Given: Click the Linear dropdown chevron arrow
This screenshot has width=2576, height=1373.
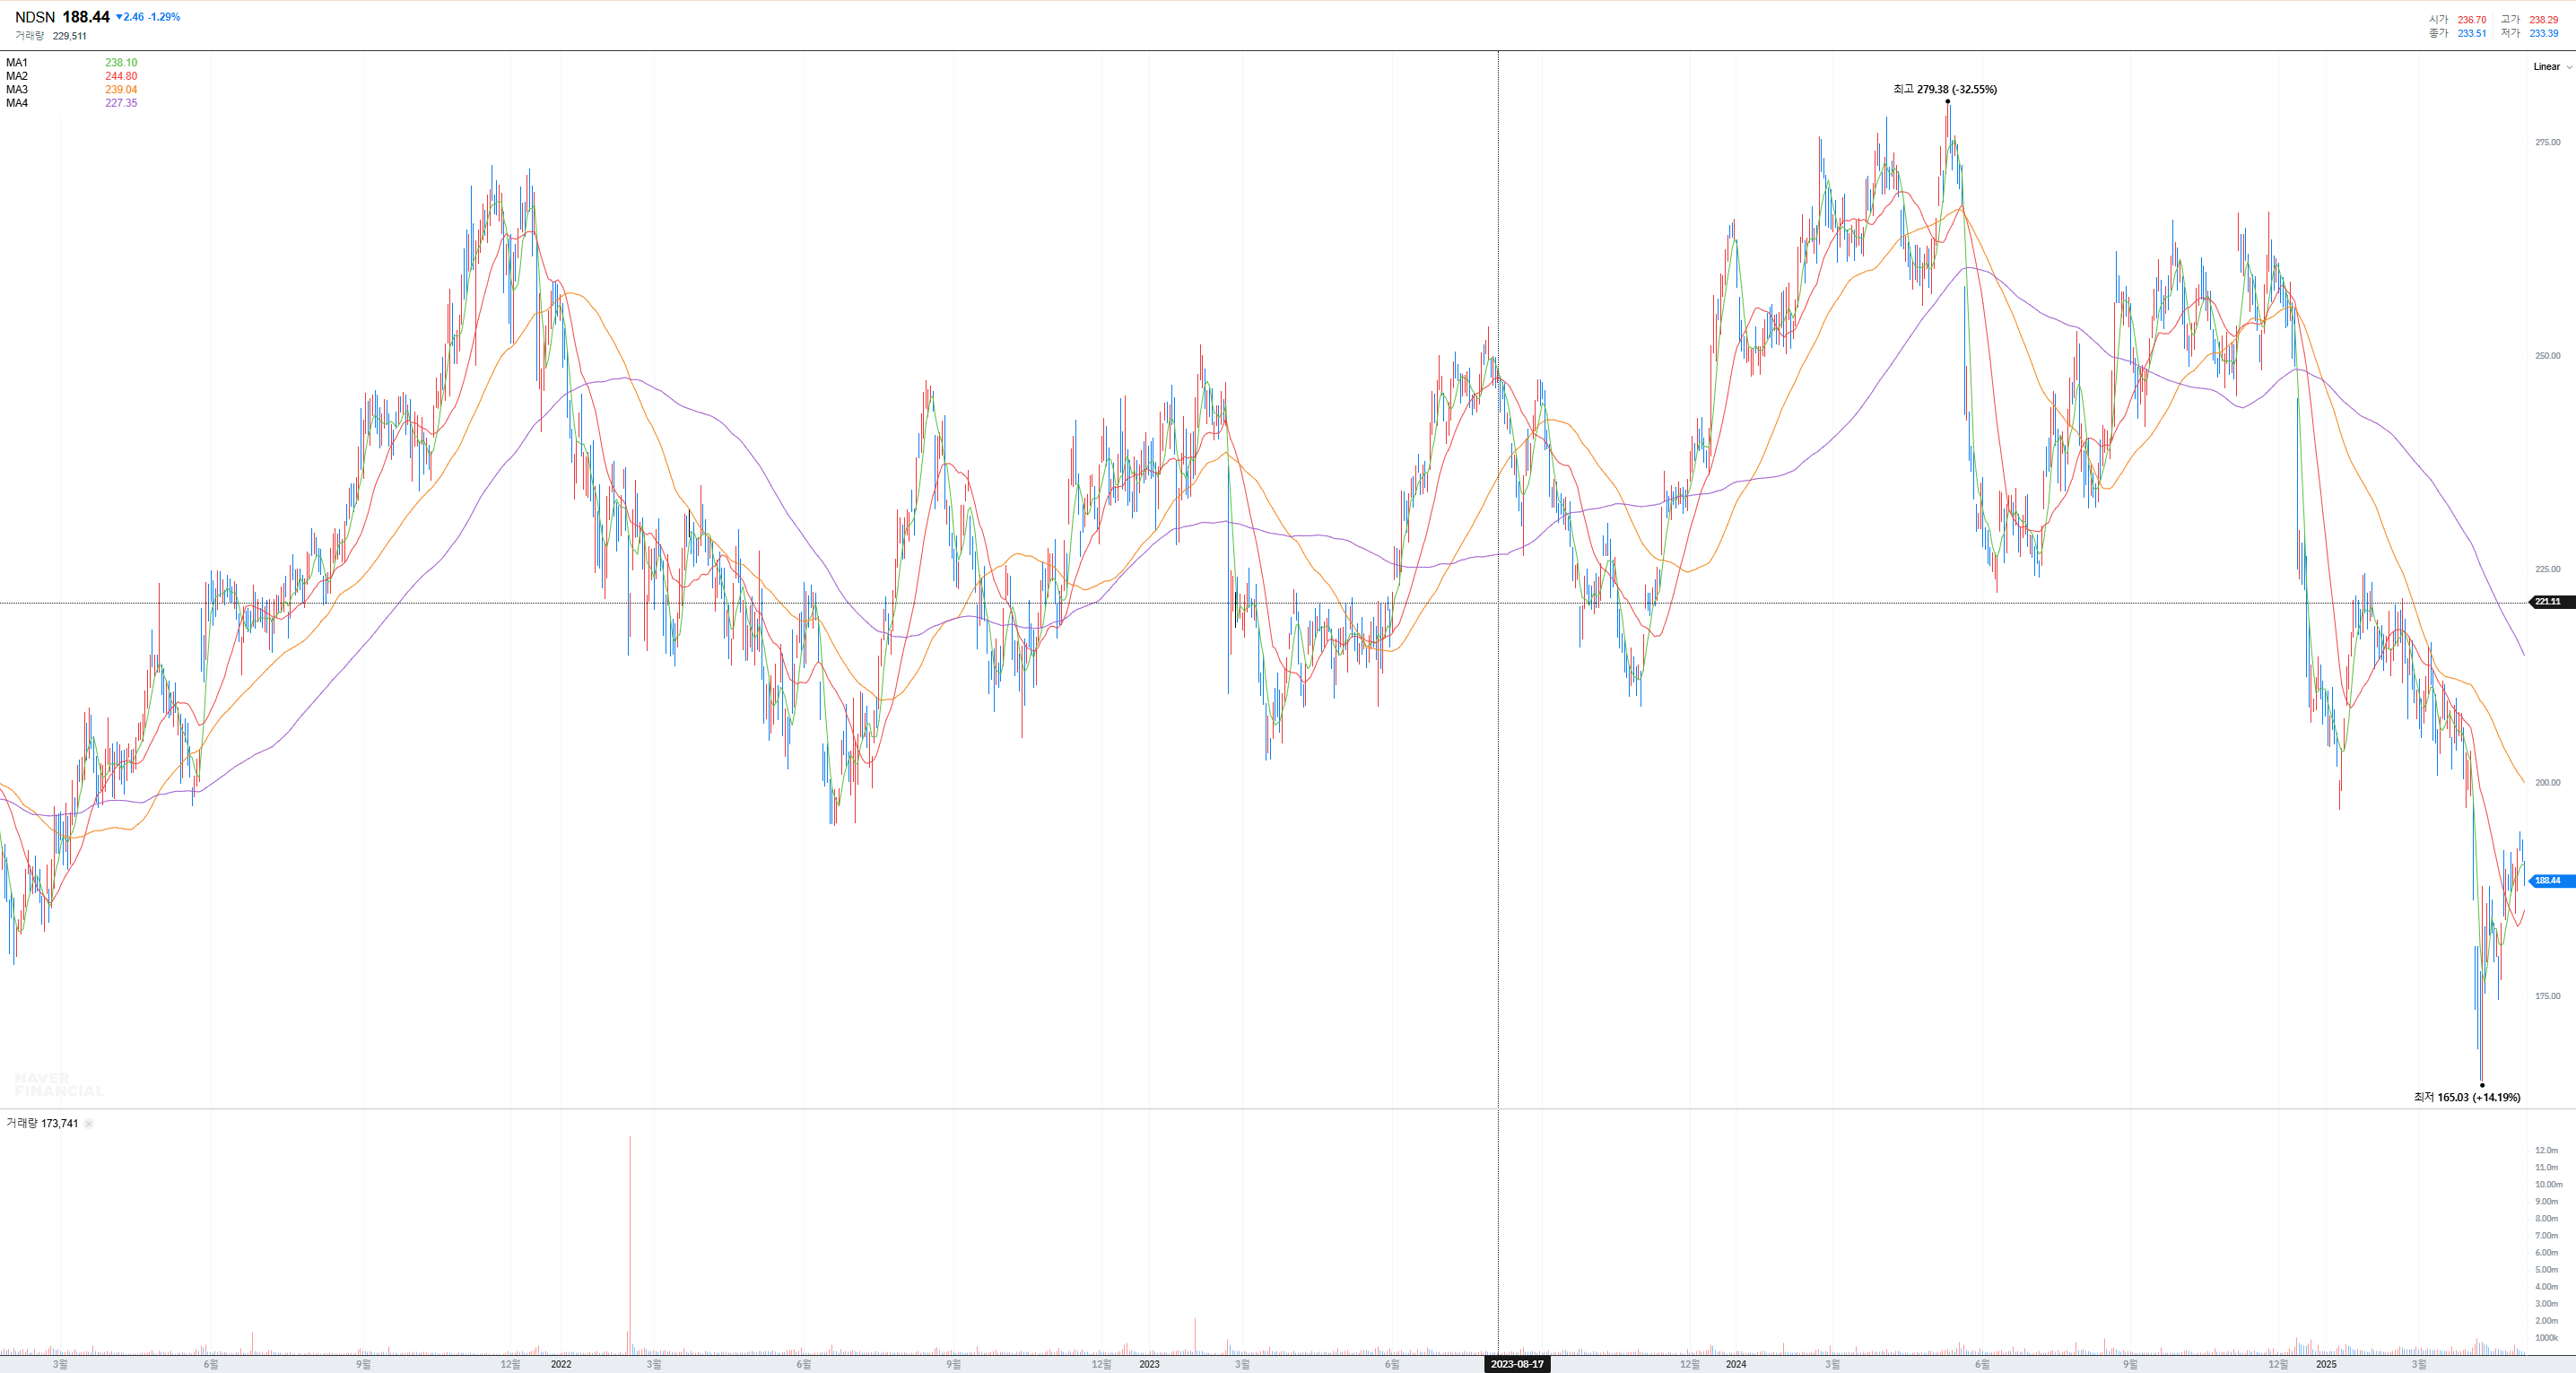Looking at the screenshot, I should click(x=2569, y=67).
